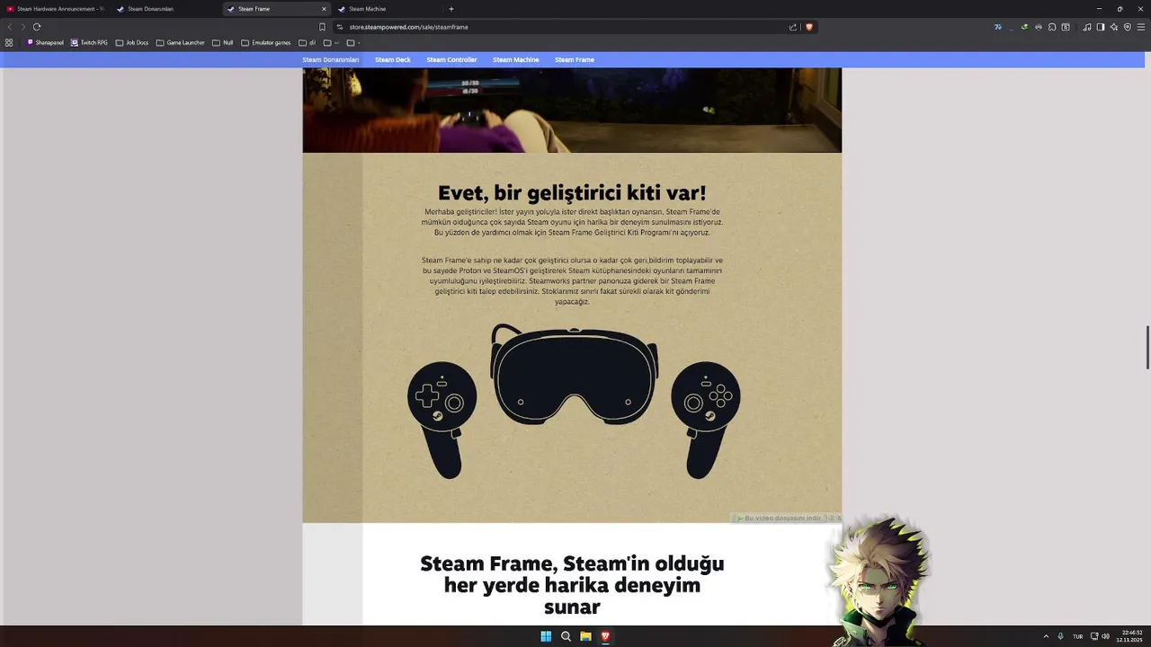Open a new tab with the plus button
1151x647 pixels.
pos(451,9)
